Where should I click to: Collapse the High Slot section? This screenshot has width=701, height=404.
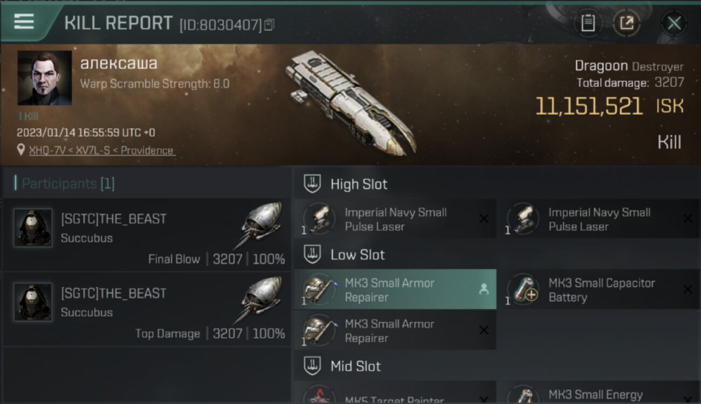pyautogui.click(x=312, y=184)
